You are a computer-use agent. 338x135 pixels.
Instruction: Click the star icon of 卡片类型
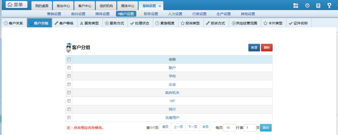point(265,23)
